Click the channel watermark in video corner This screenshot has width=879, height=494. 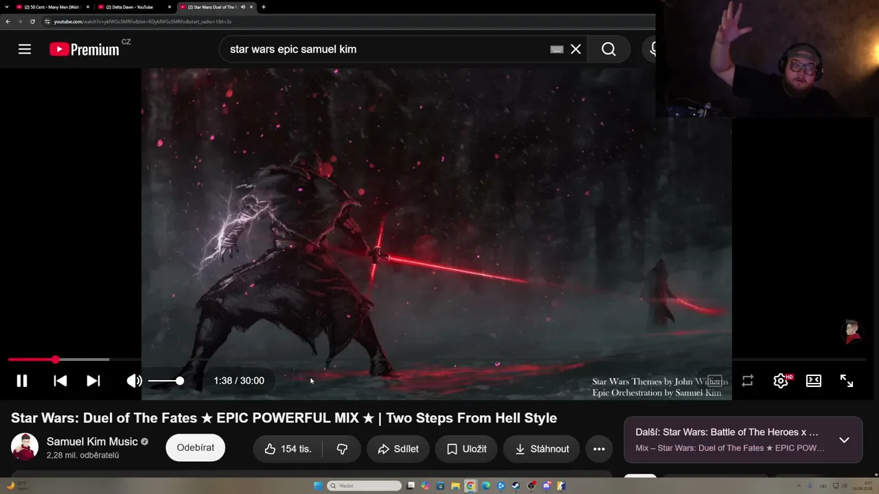(x=852, y=332)
